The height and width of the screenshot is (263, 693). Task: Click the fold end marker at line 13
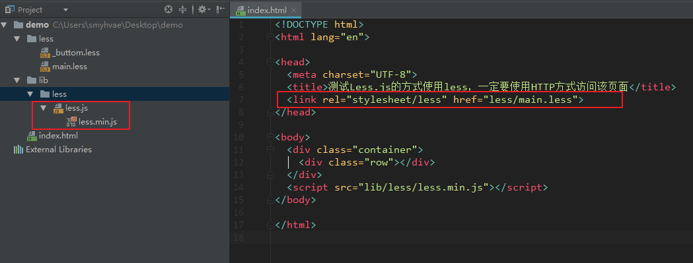(270, 175)
